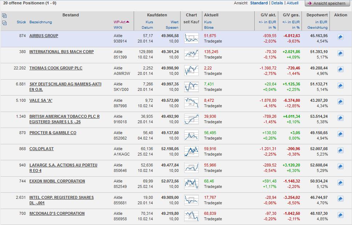Expand all positions with plus icon
Viewport: 352px width, 225px height.
[x=4, y=16]
